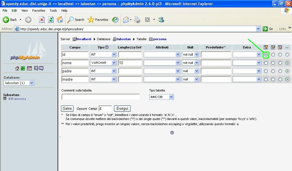Select the index radio for id row
Image resolution: width=292 pixels, height=171 pixels.
click(273, 54)
